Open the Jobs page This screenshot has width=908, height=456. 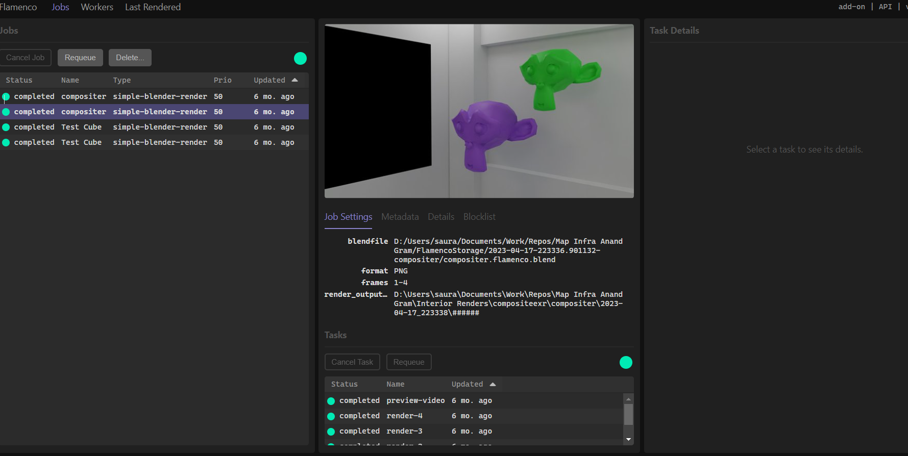(x=60, y=7)
